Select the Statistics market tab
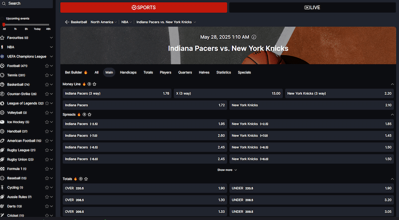399x220 pixels. 224,72
